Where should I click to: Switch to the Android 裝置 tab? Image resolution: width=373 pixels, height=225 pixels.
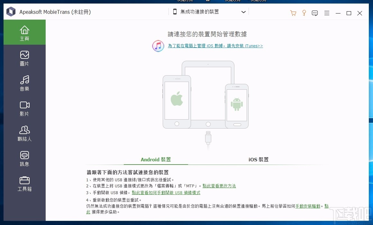[156, 160]
